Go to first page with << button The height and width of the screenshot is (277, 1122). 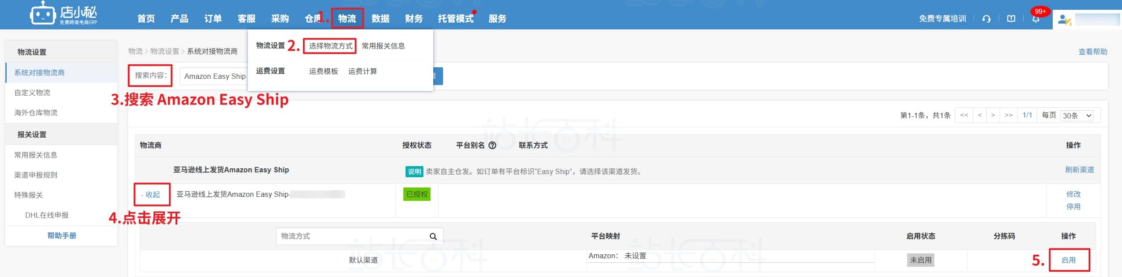pos(964,115)
